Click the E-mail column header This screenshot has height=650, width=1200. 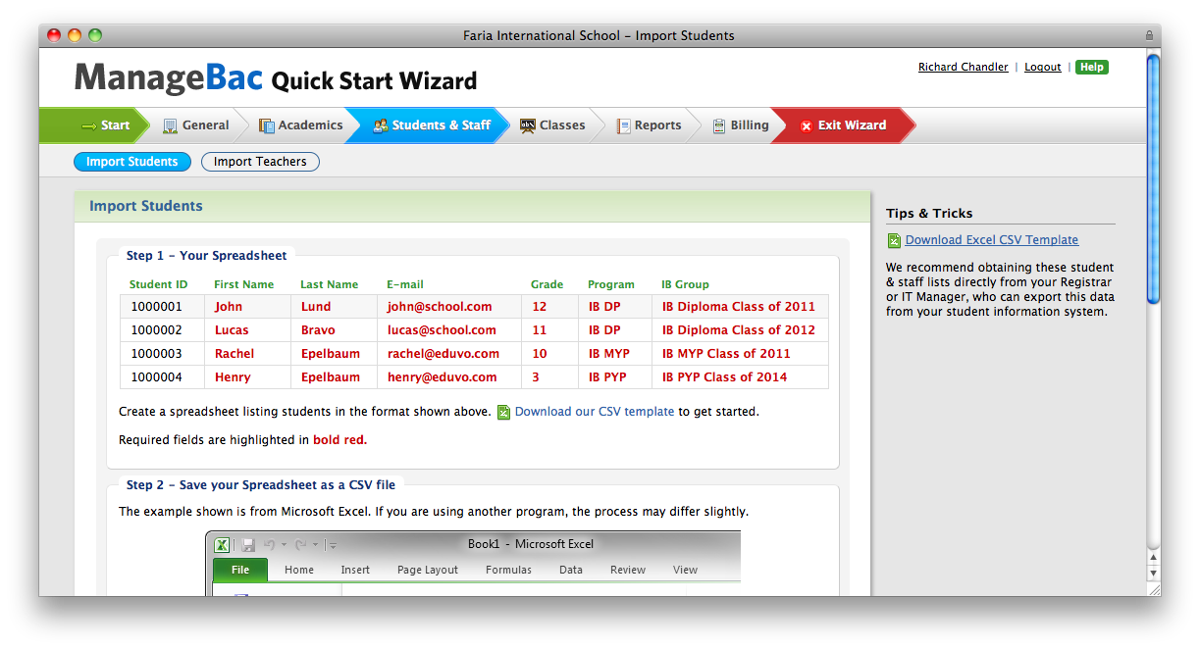coord(405,284)
